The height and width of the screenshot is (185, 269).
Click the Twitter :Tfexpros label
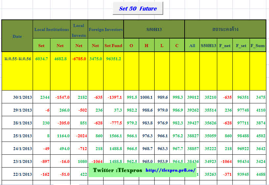coord(117,170)
